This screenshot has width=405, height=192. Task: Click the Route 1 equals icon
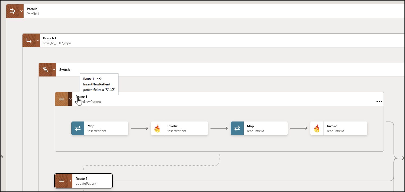point(62,99)
